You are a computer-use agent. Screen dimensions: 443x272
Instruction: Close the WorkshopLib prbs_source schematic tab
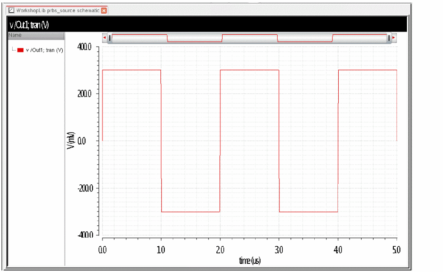104,11
